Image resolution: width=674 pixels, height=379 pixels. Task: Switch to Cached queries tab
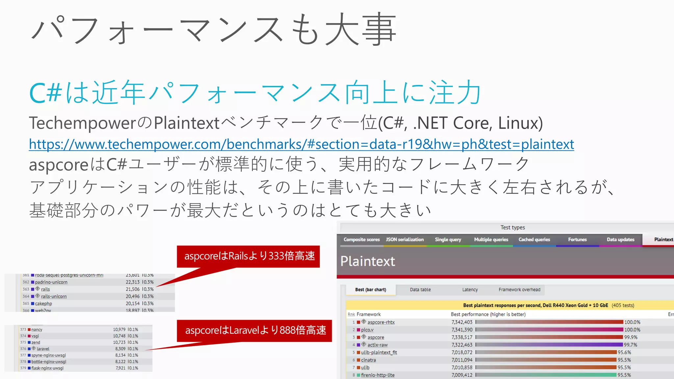pyautogui.click(x=534, y=240)
